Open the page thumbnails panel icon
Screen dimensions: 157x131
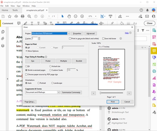[x=3, y=32]
